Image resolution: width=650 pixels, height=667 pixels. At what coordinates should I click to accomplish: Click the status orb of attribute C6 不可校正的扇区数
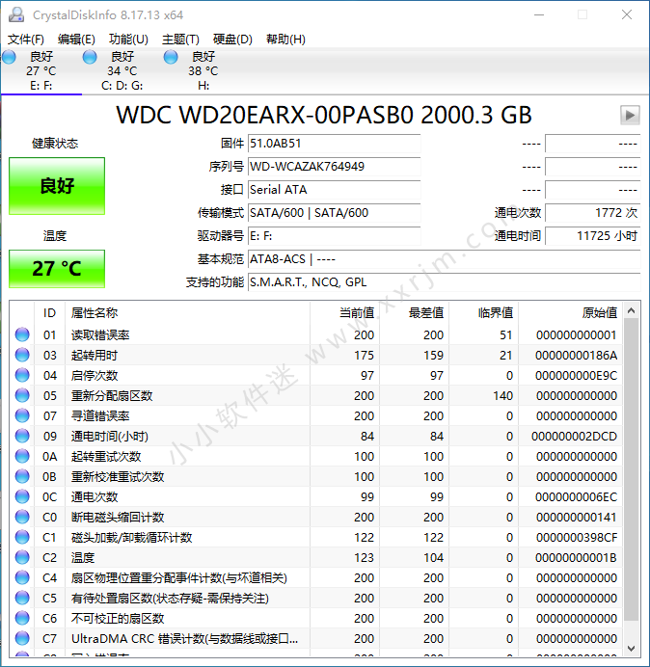(22, 618)
